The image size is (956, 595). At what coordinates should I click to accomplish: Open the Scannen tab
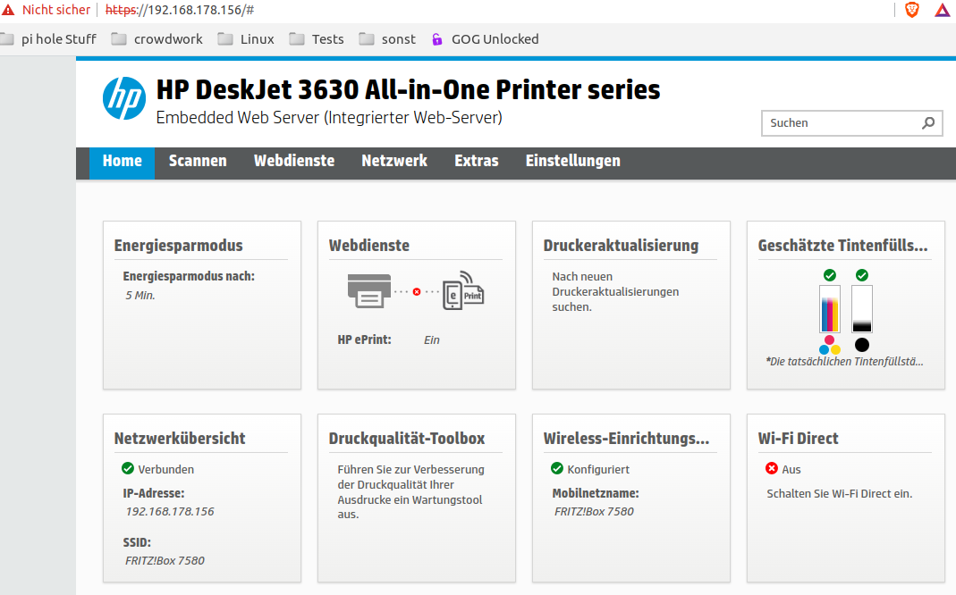(198, 161)
